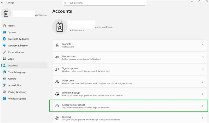The width and height of the screenshot is (209, 123).
Task: Click the 'Profile photo' subtitle text
Action: (68, 47)
